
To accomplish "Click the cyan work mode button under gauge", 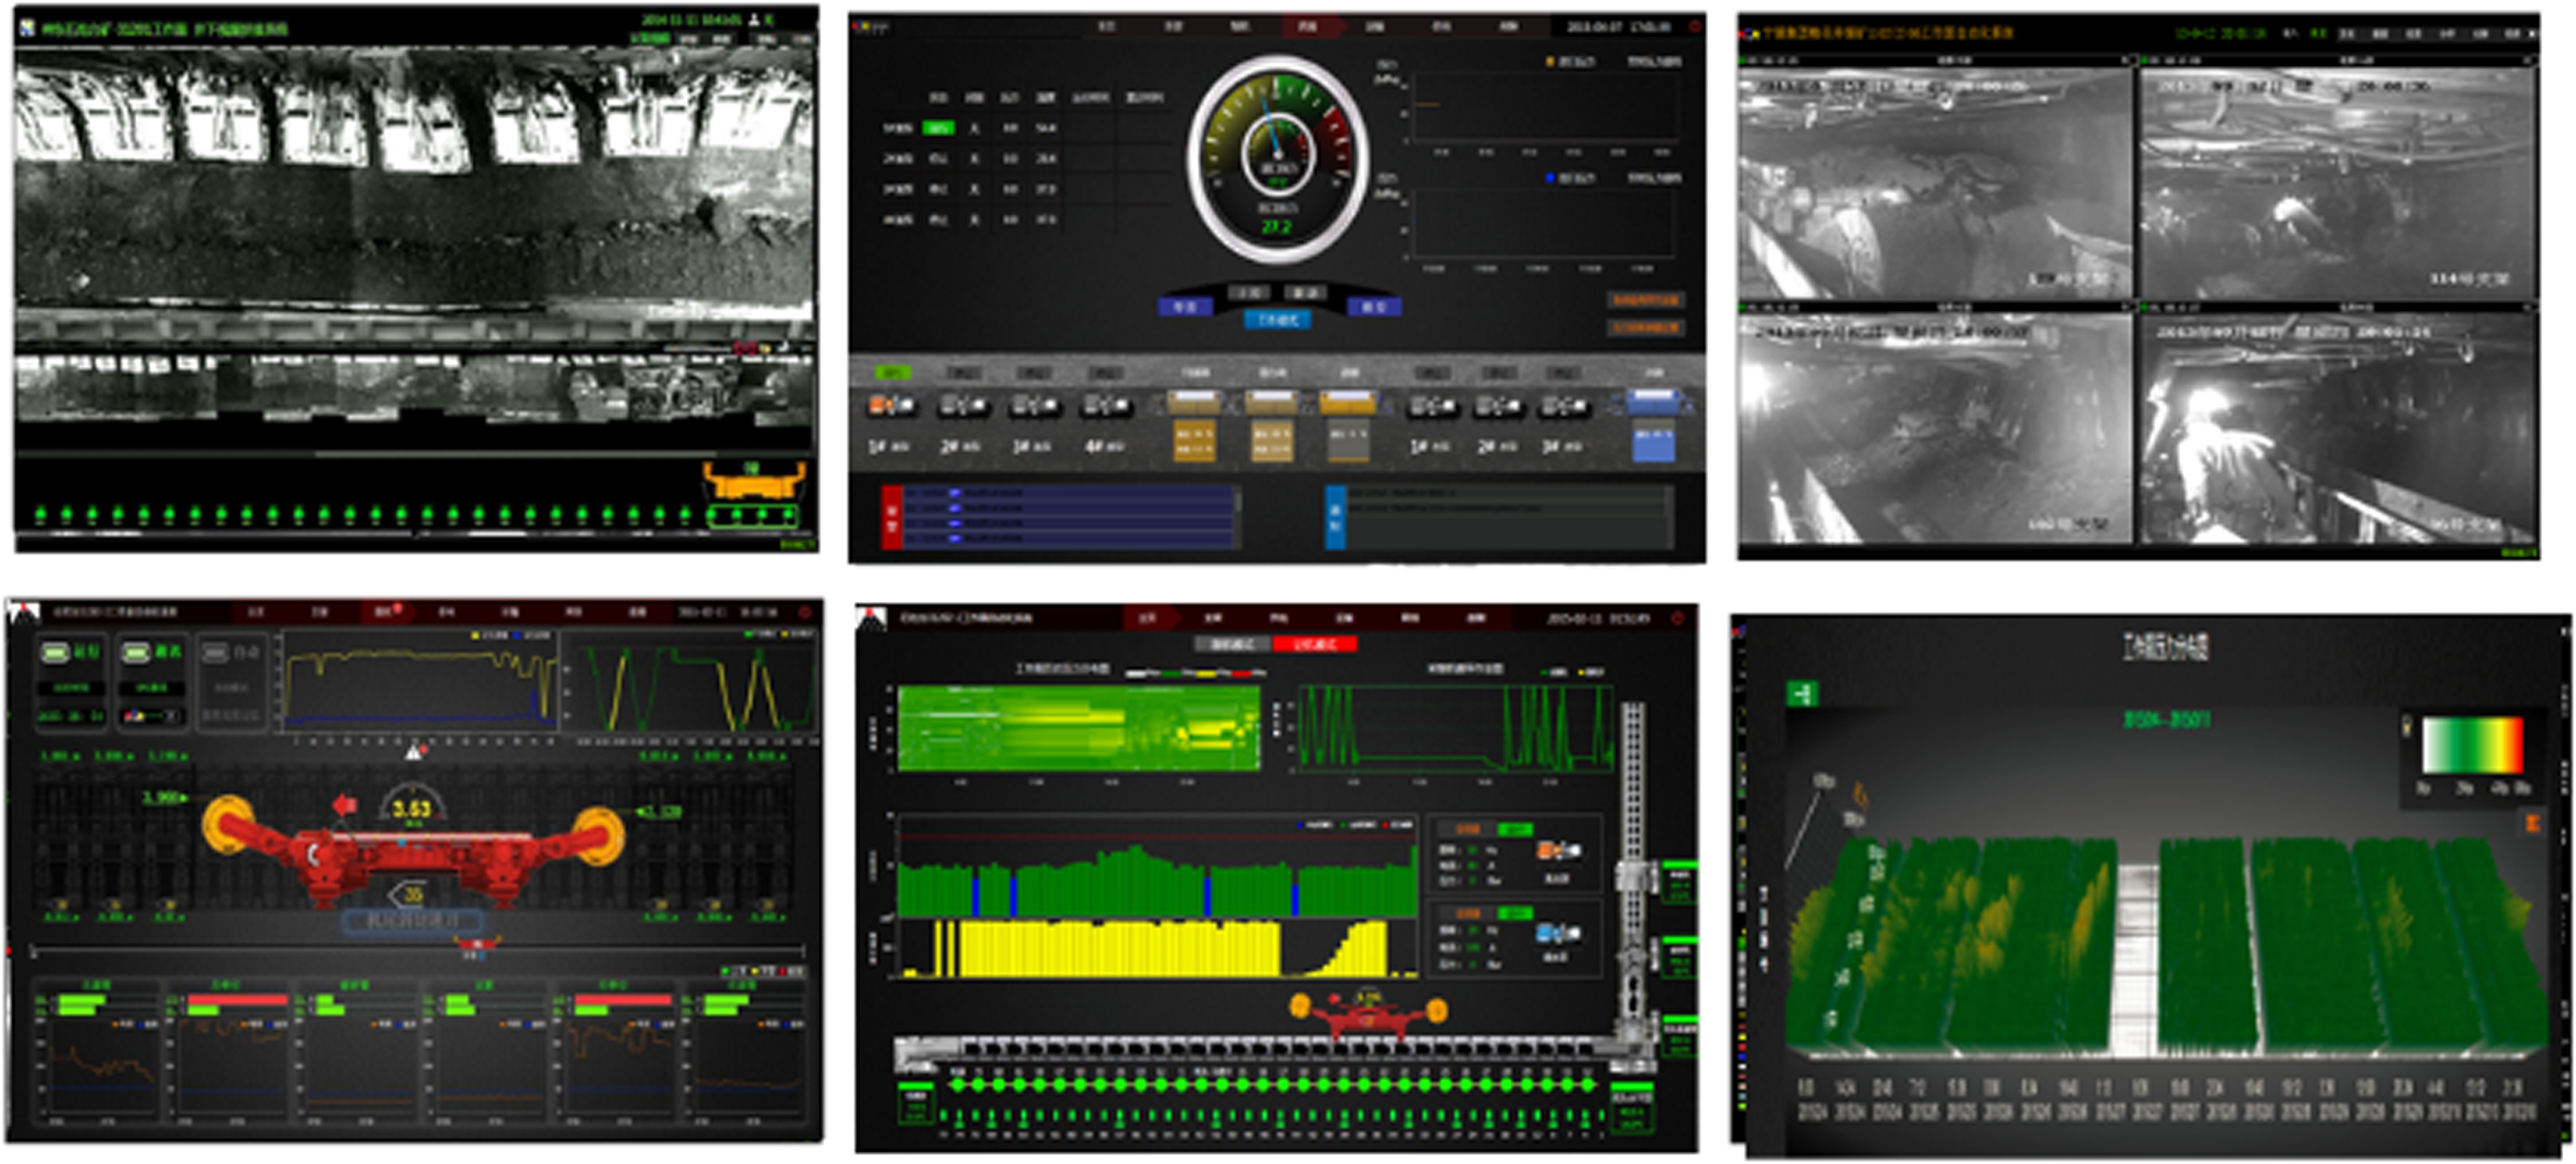I will pyautogui.click(x=1277, y=320).
